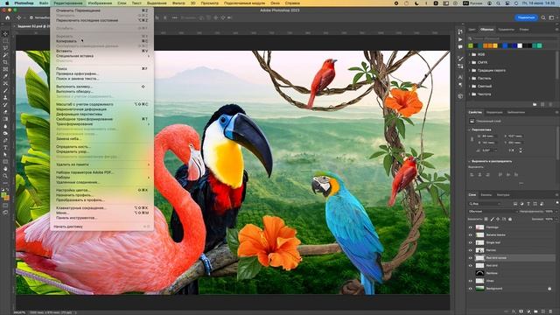
Task: Switch to the 'Градиенты' tab
Action: [x=506, y=29]
